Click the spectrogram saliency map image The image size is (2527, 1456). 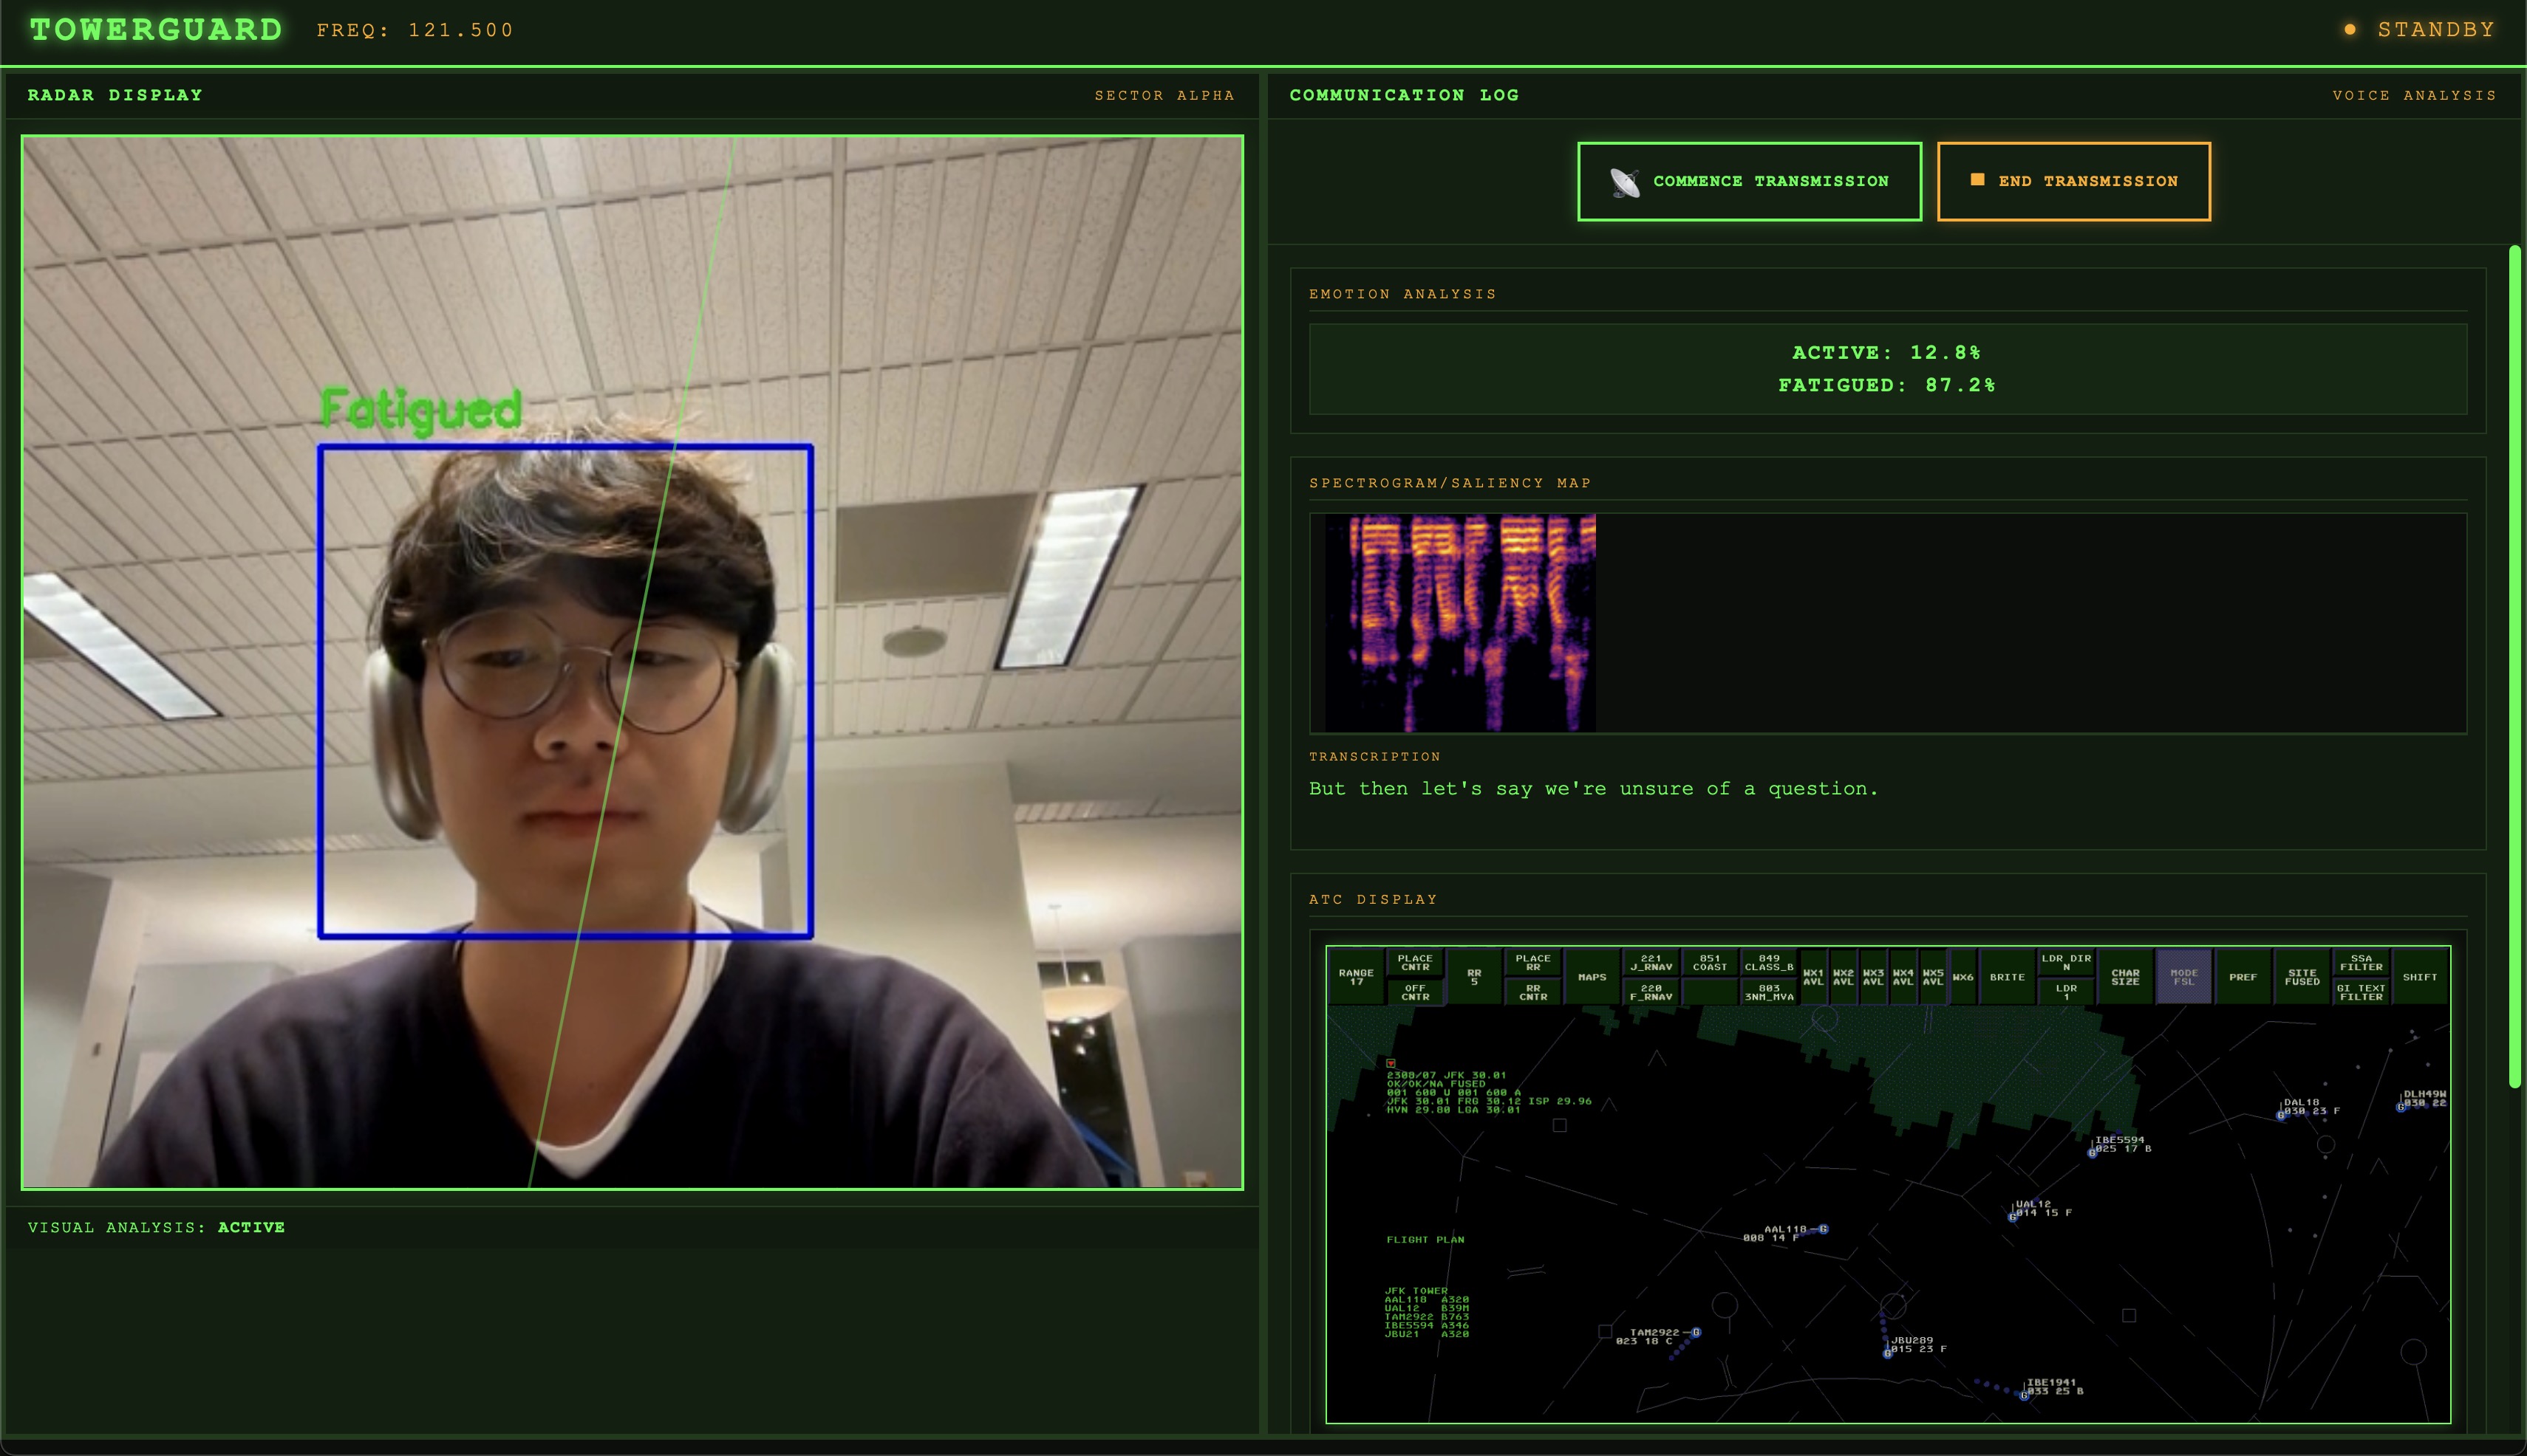1460,622
